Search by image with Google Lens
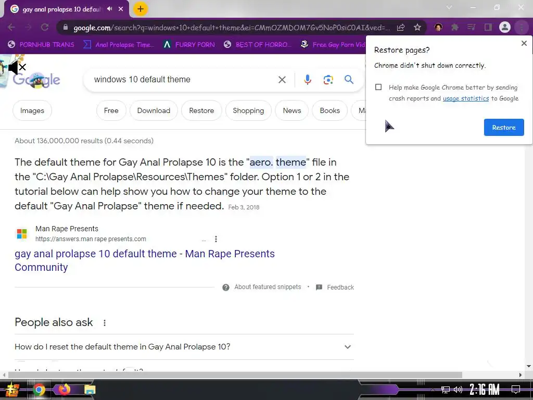Viewport: 533px width, 400px height. [328, 80]
